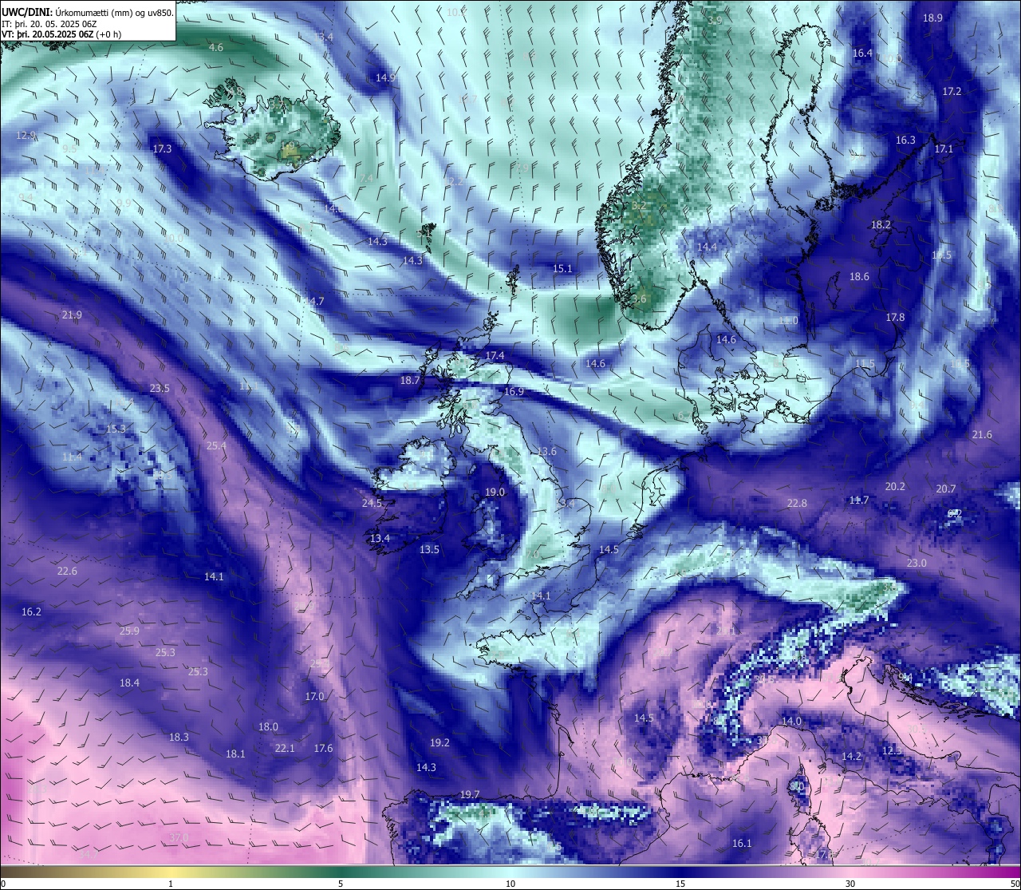This screenshot has height=890, width=1021.
Task: Click the 16.3 value over Finland
Action: click(905, 140)
